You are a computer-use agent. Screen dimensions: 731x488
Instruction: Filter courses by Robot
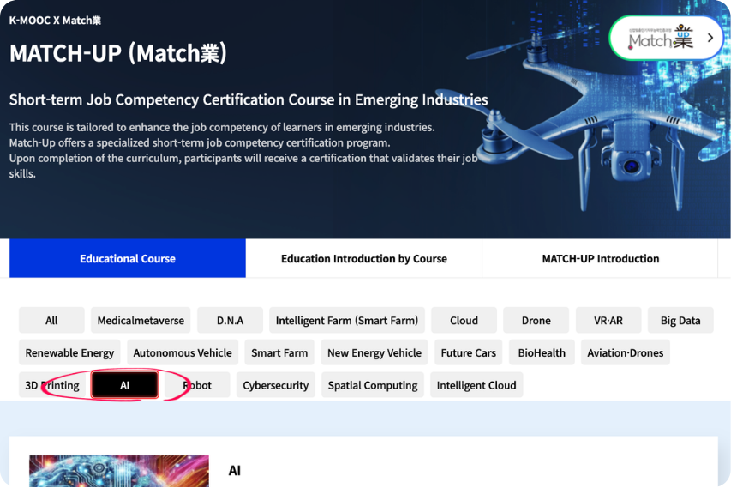coord(197,385)
